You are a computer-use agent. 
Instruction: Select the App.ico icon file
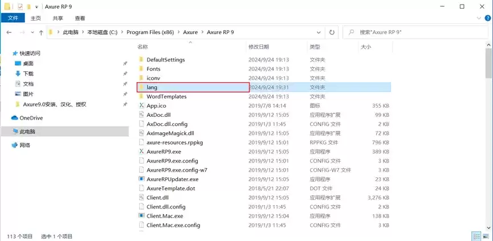pos(156,105)
